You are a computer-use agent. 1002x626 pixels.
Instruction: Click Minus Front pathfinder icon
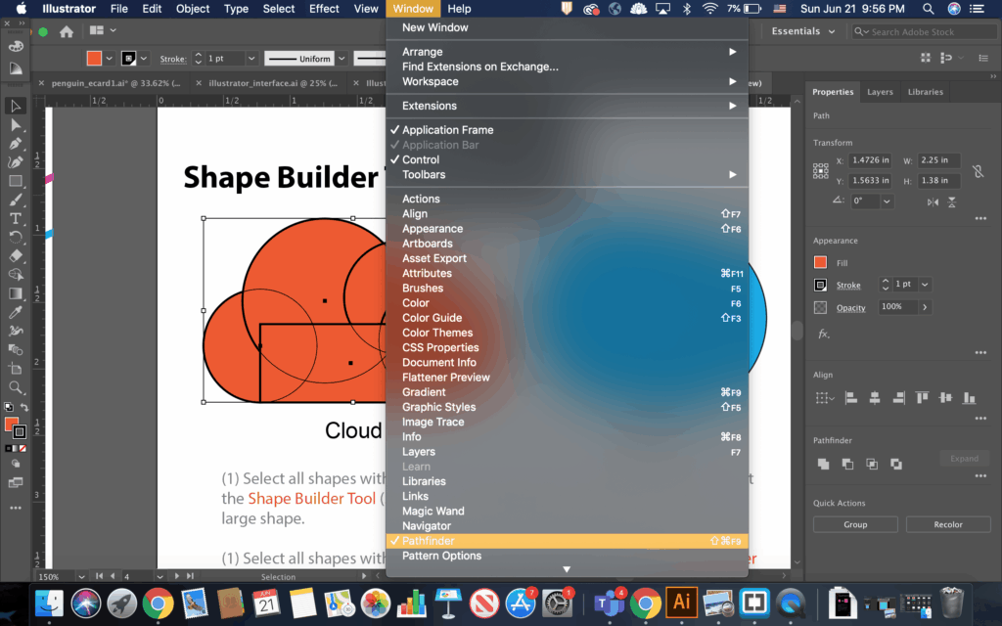coord(847,465)
